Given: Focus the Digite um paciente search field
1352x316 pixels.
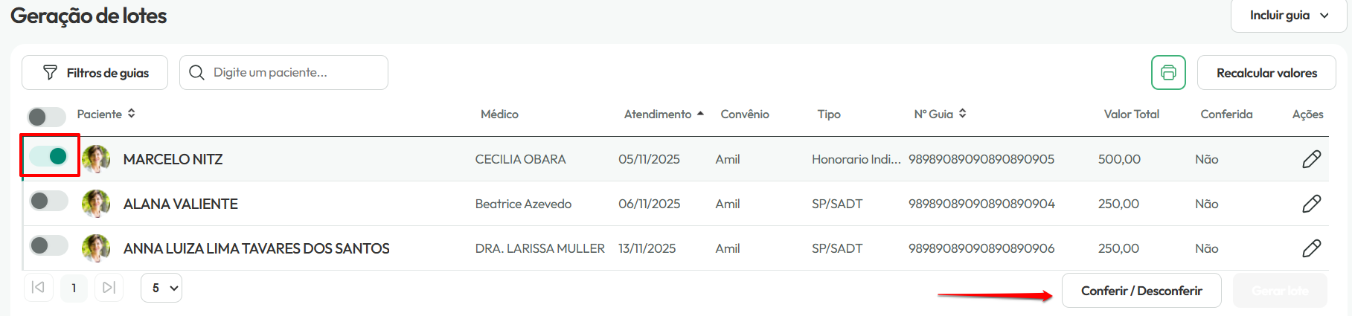Looking at the screenshot, I should [283, 73].
